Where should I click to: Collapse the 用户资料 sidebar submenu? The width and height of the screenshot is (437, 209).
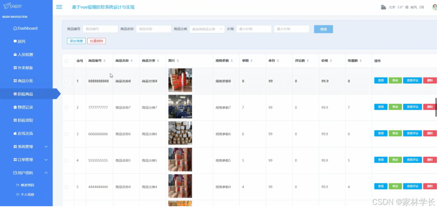click(x=46, y=173)
